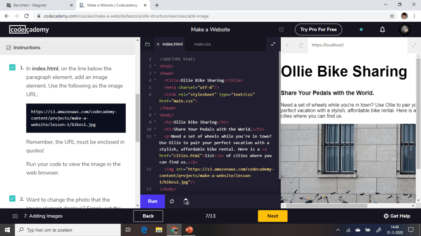Collapse the <body> block on line 8

[x=155, y=115]
